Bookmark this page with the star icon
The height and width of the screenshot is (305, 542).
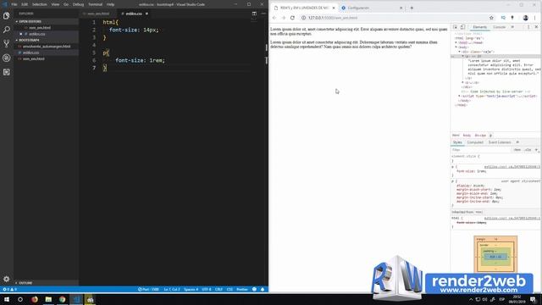(491, 18)
